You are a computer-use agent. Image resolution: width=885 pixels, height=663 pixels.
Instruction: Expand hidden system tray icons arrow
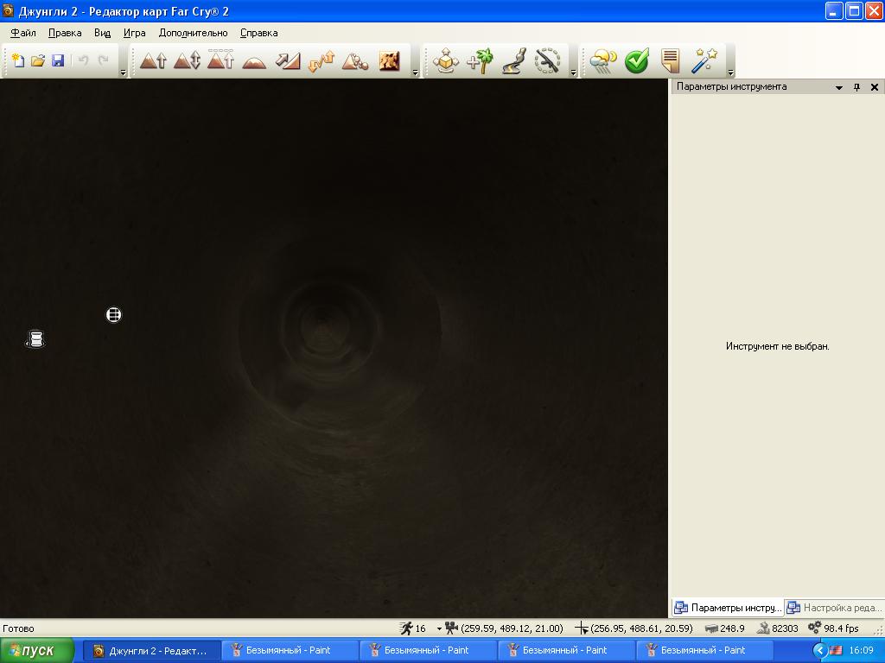pos(819,651)
